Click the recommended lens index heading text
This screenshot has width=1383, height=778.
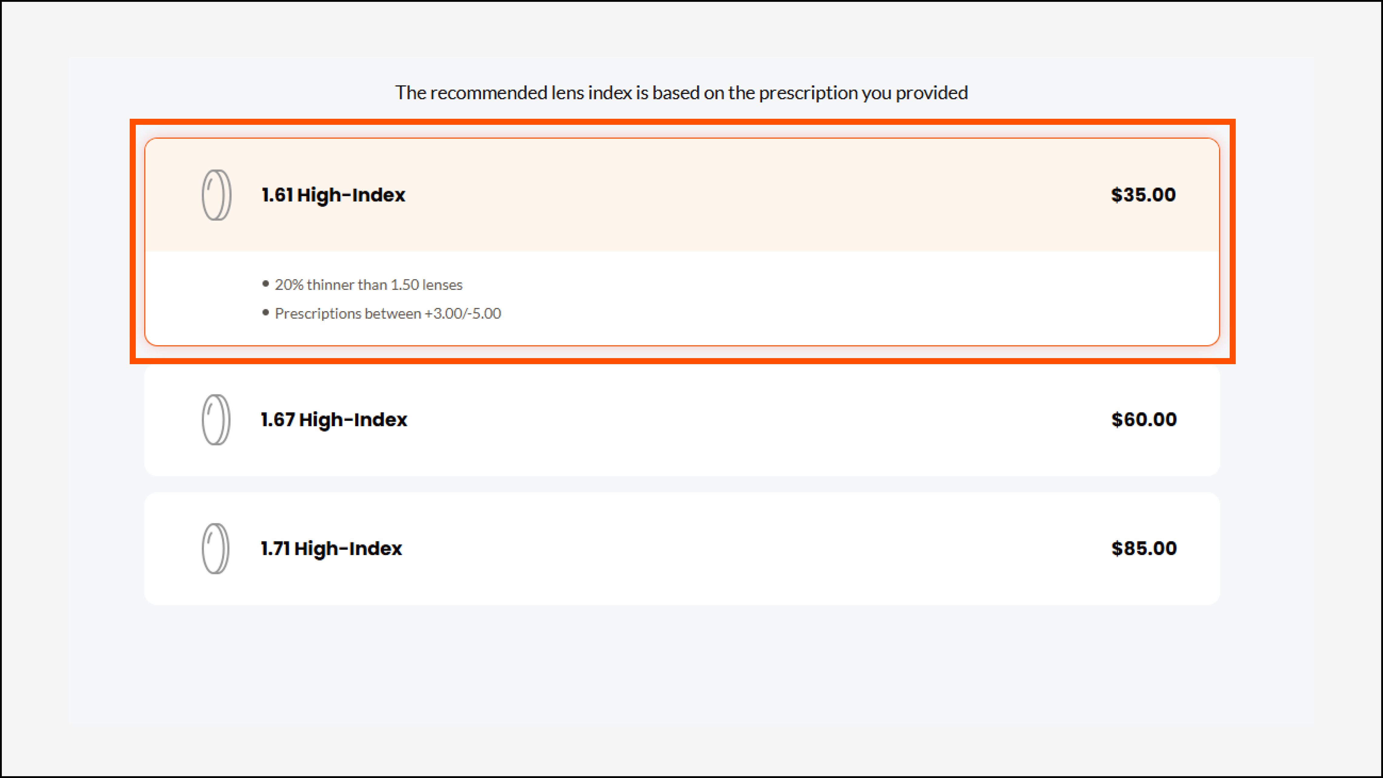681,93
